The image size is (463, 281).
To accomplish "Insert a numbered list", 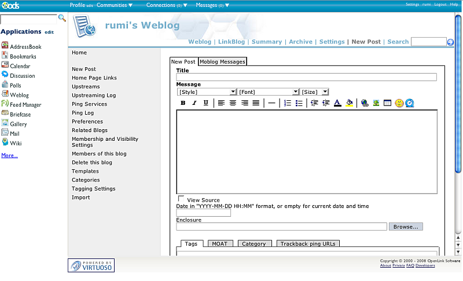I will point(288,103).
